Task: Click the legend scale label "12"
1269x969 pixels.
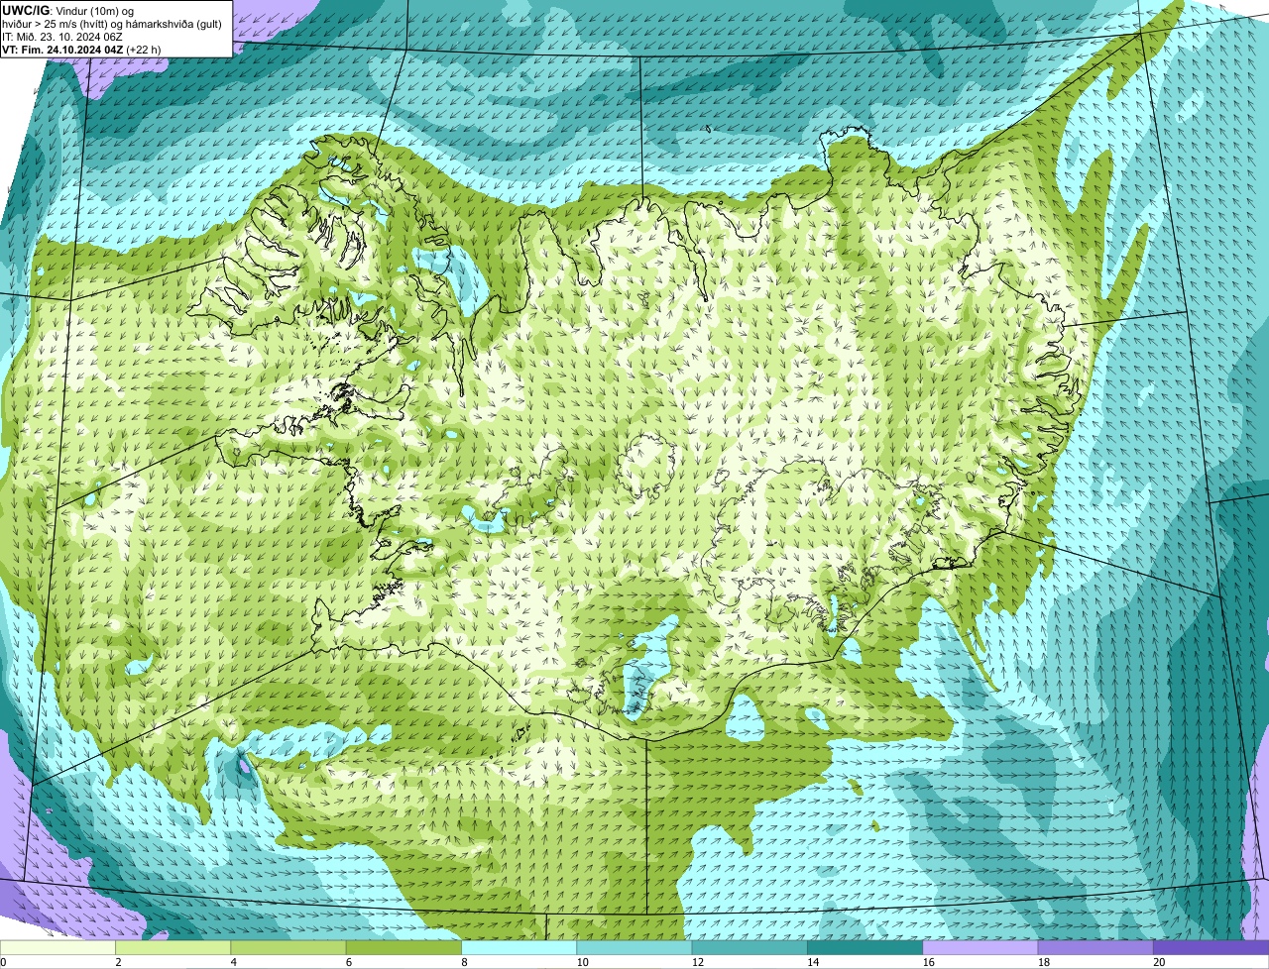Action: [x=697, y=962]
